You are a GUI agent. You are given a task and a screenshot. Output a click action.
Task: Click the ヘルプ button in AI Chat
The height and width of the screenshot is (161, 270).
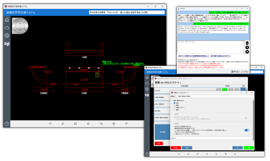pos(244,71)
